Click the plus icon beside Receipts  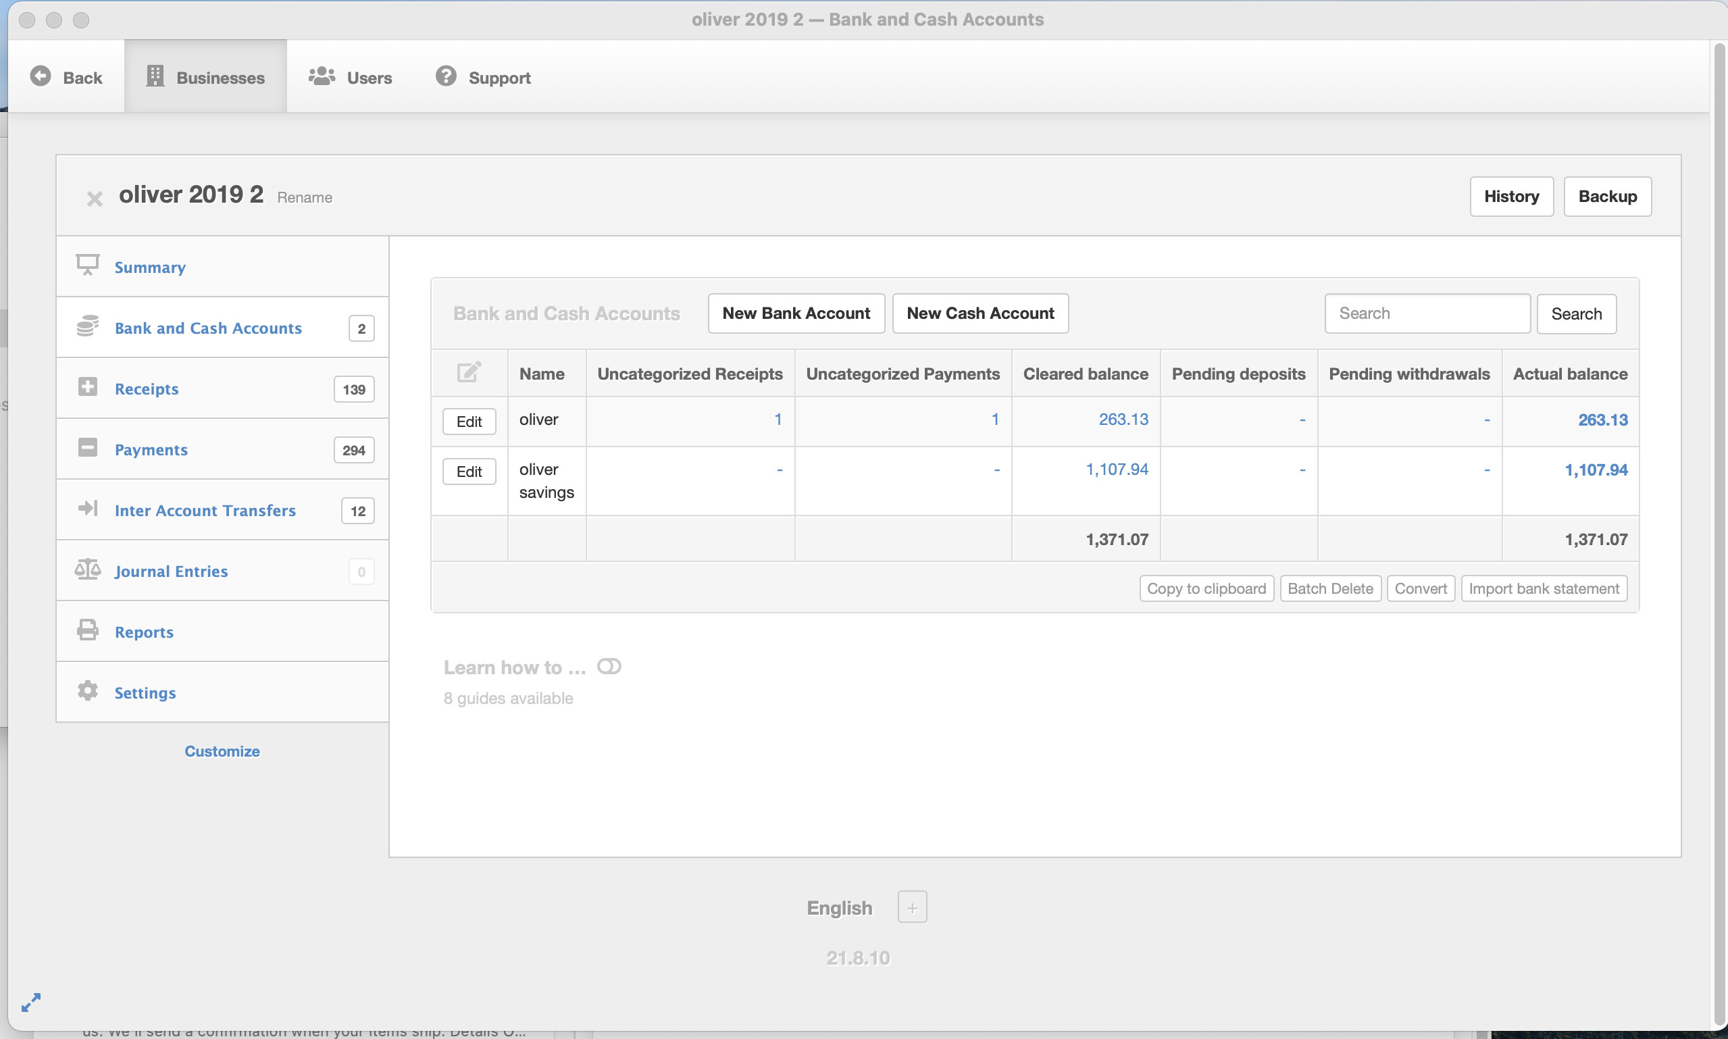[x=88, y=386]
